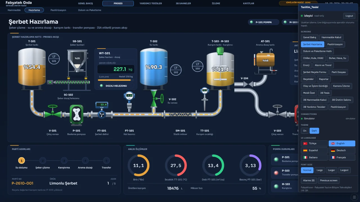Open Alarms (8) button
Screen dimensions: 360x202
309,180
